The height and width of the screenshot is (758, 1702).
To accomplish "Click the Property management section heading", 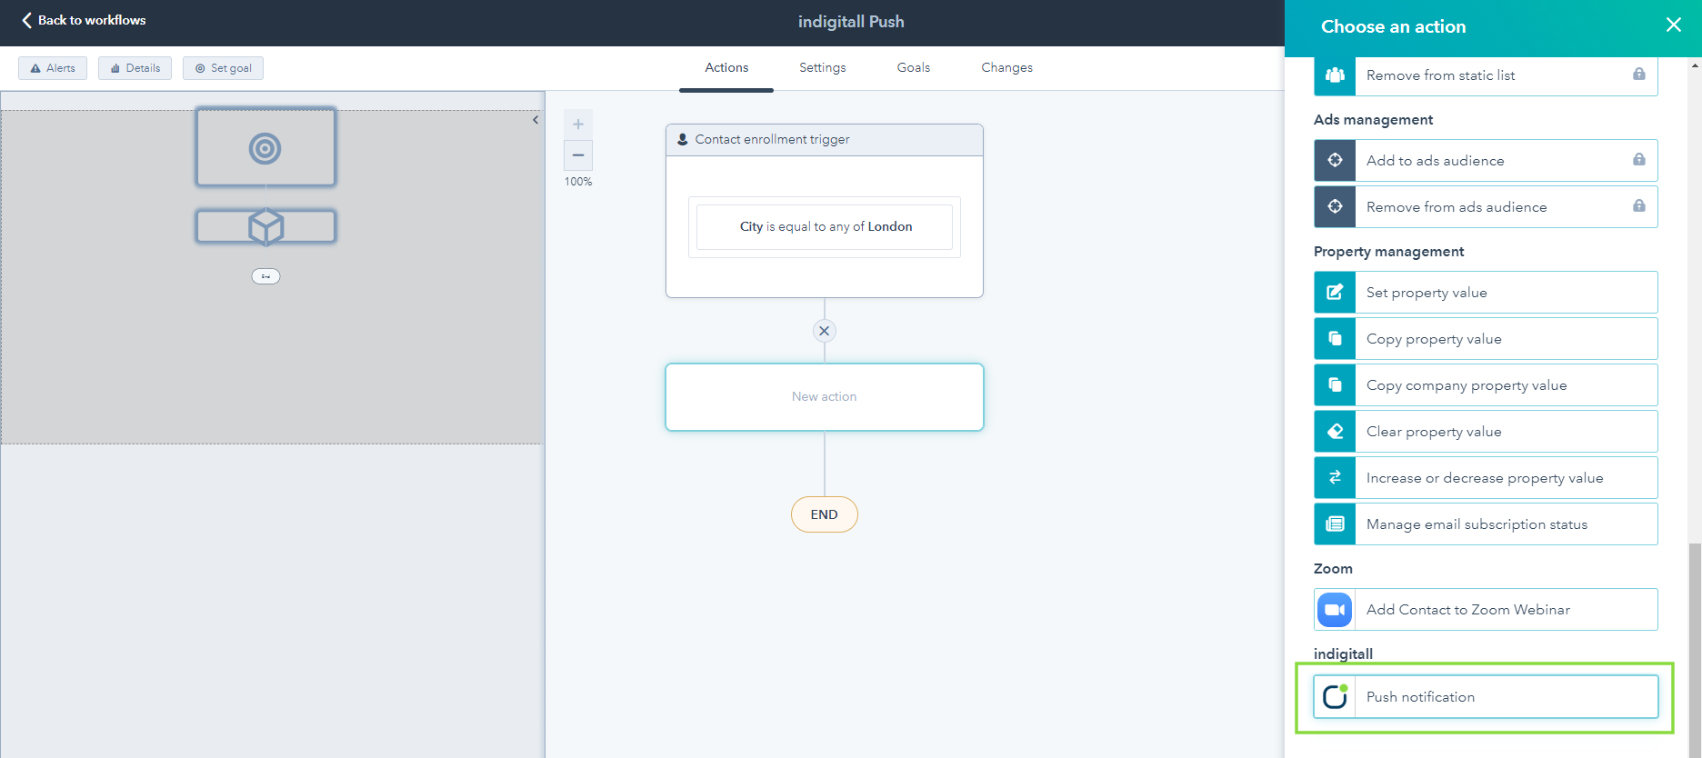I will tap(1388, 252).
